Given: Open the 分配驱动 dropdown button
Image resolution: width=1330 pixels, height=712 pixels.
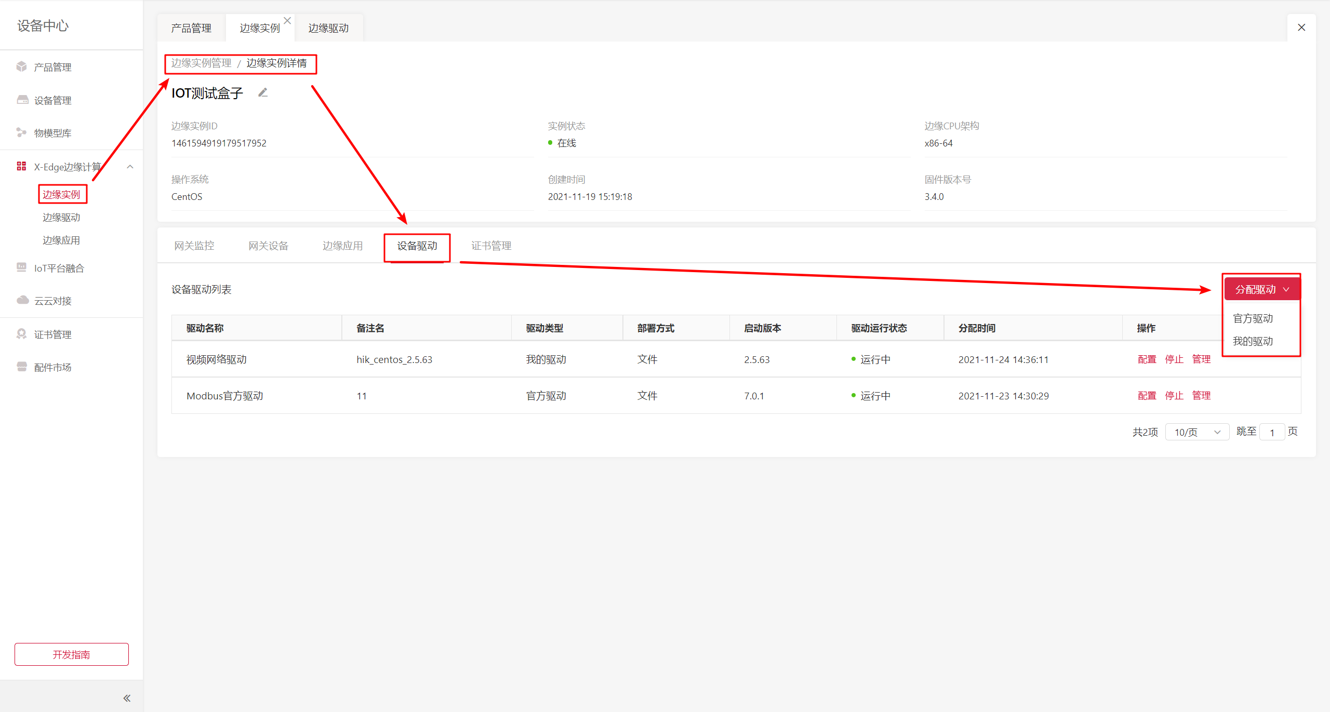Looking at the screenshot, I should 1262,289.
